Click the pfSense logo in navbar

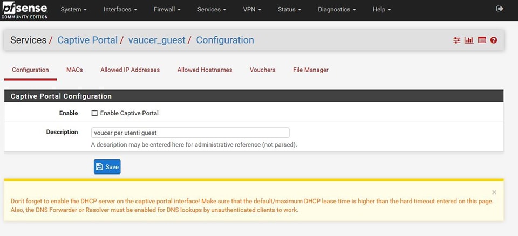pyautogui.click(x=24, y=10)
